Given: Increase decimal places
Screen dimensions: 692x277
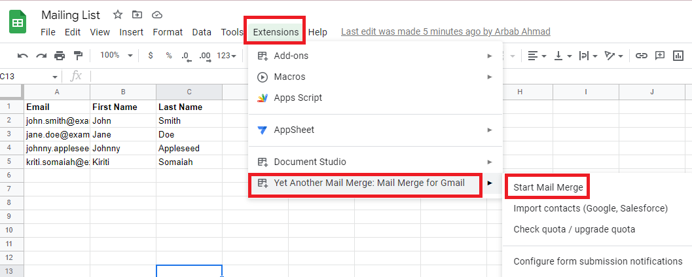Looking at the screenshot, I should pos(205,56).
